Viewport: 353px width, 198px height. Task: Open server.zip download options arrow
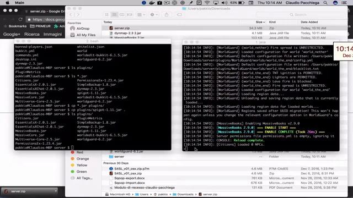56,191
